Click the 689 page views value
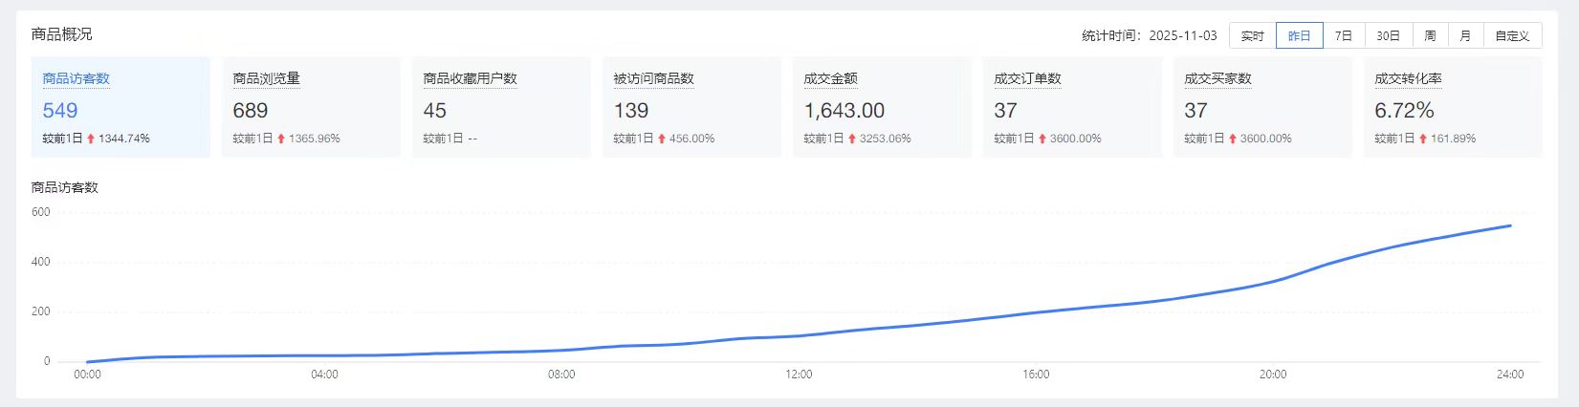Viewport: 1579px width, 407px height. tap(251, 111)
